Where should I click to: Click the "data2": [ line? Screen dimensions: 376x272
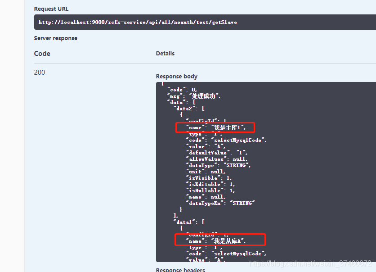tap(189, 109)
